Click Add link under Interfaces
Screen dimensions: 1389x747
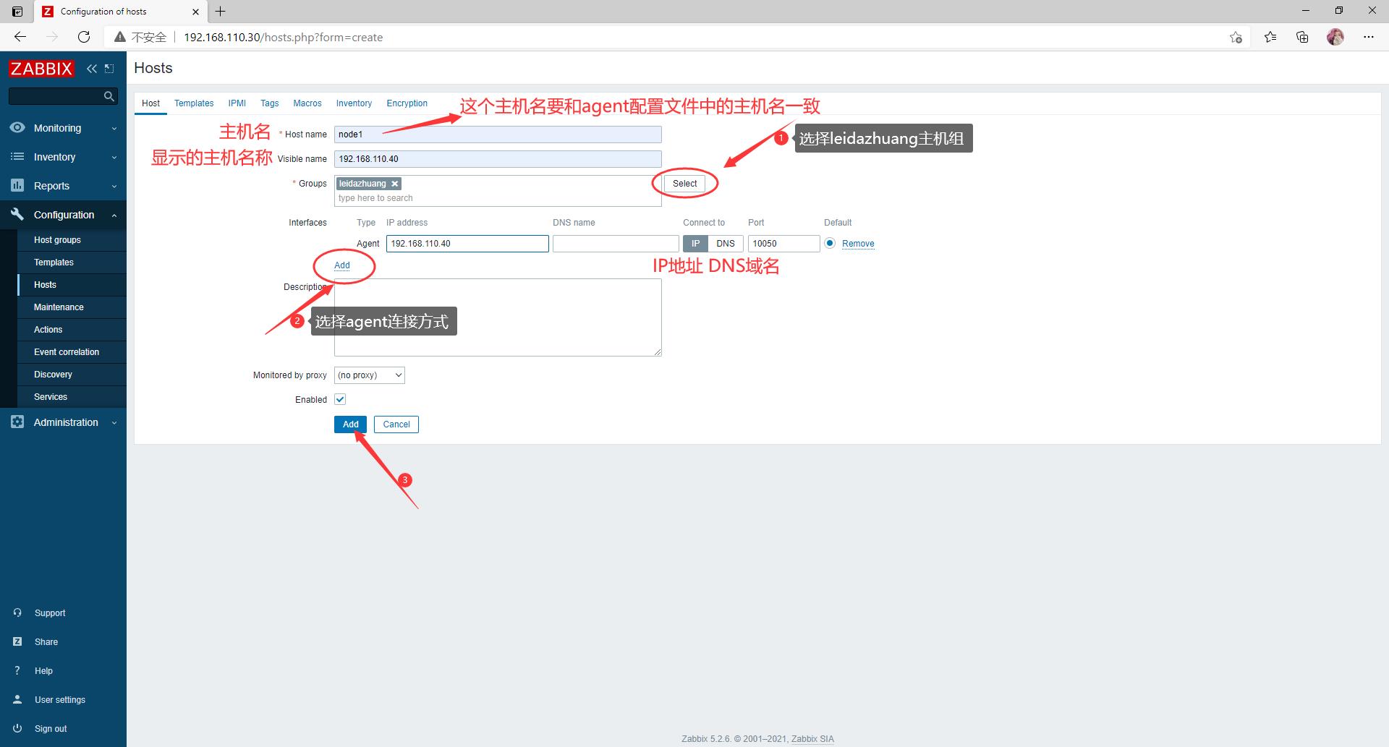pyautogui.click(x=341, y=265)
